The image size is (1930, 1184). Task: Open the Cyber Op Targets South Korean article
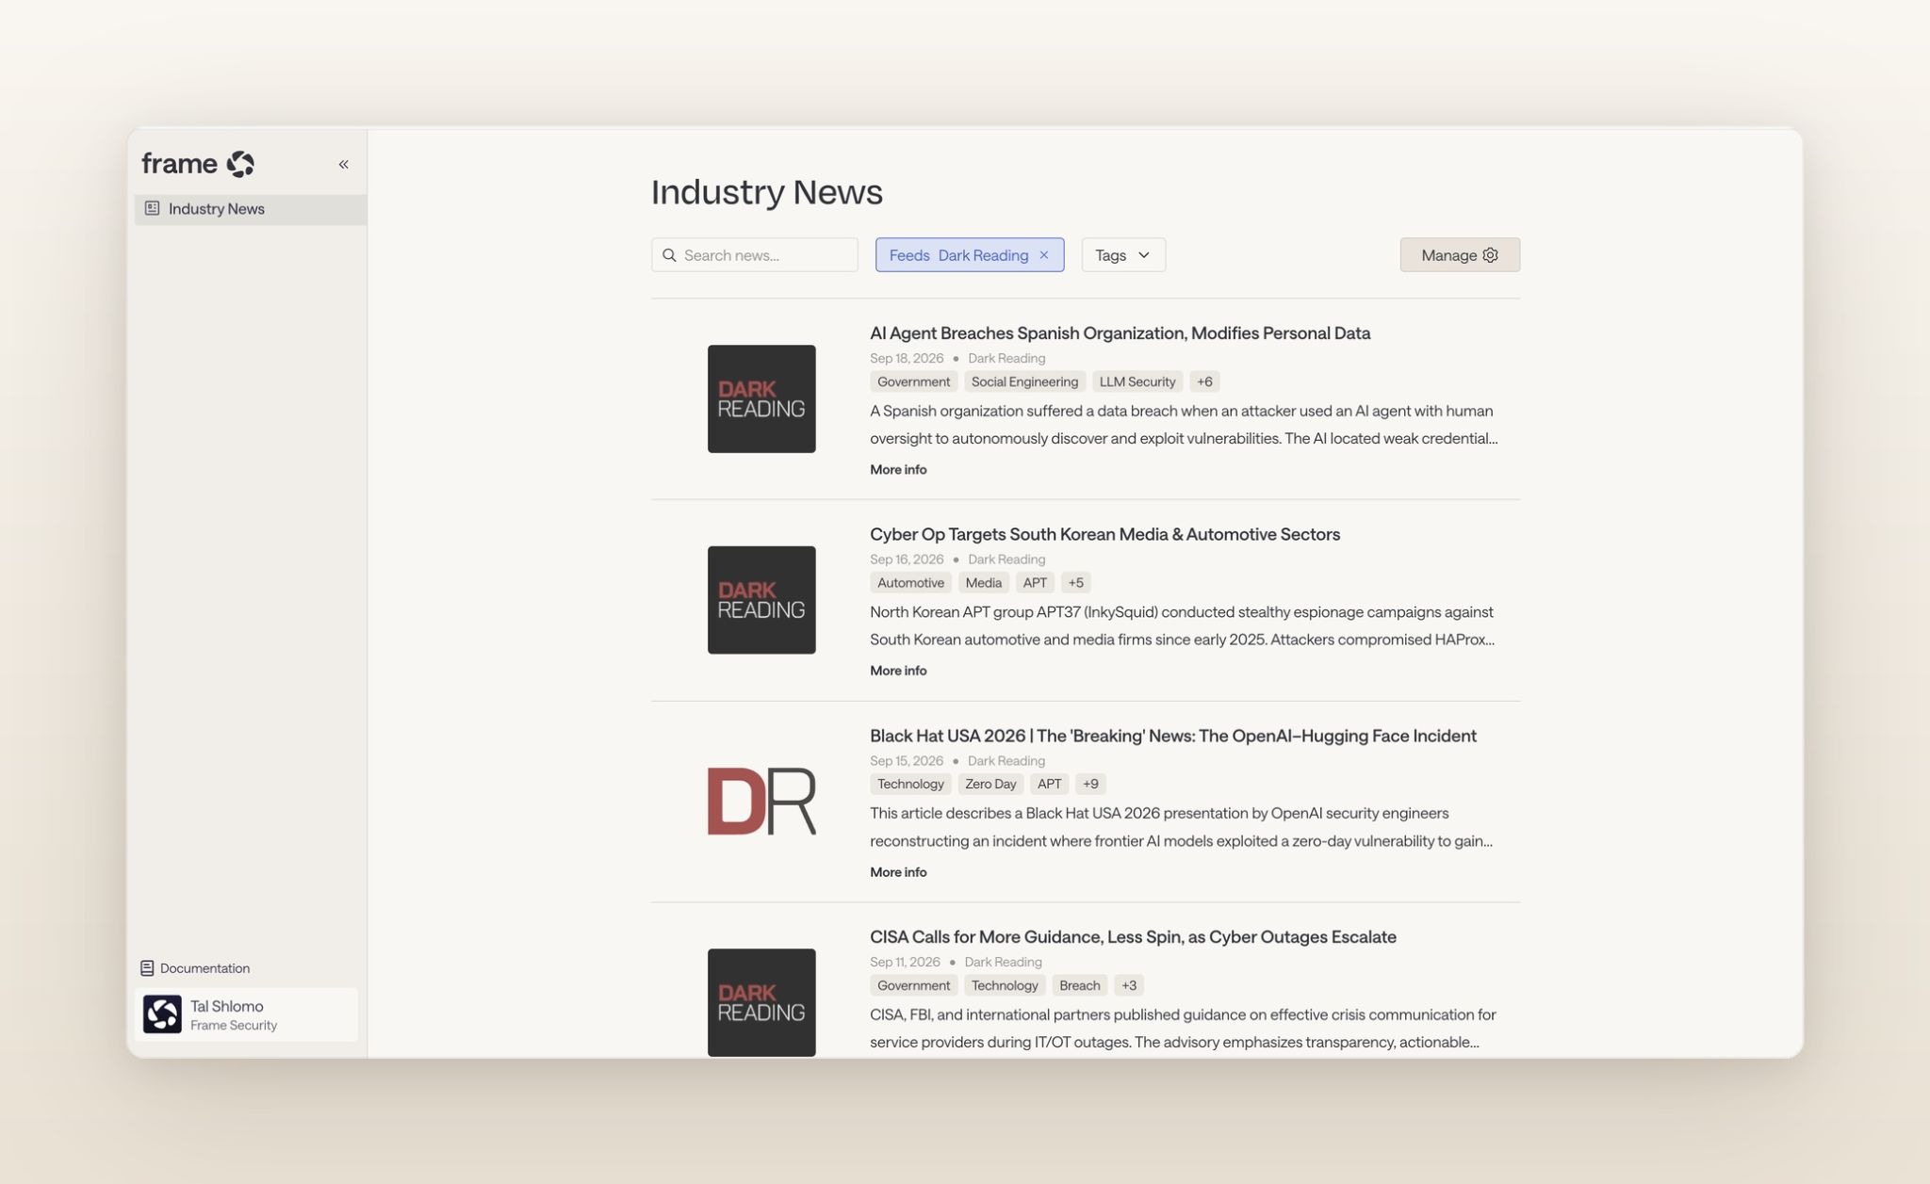tap(1104, 534)
